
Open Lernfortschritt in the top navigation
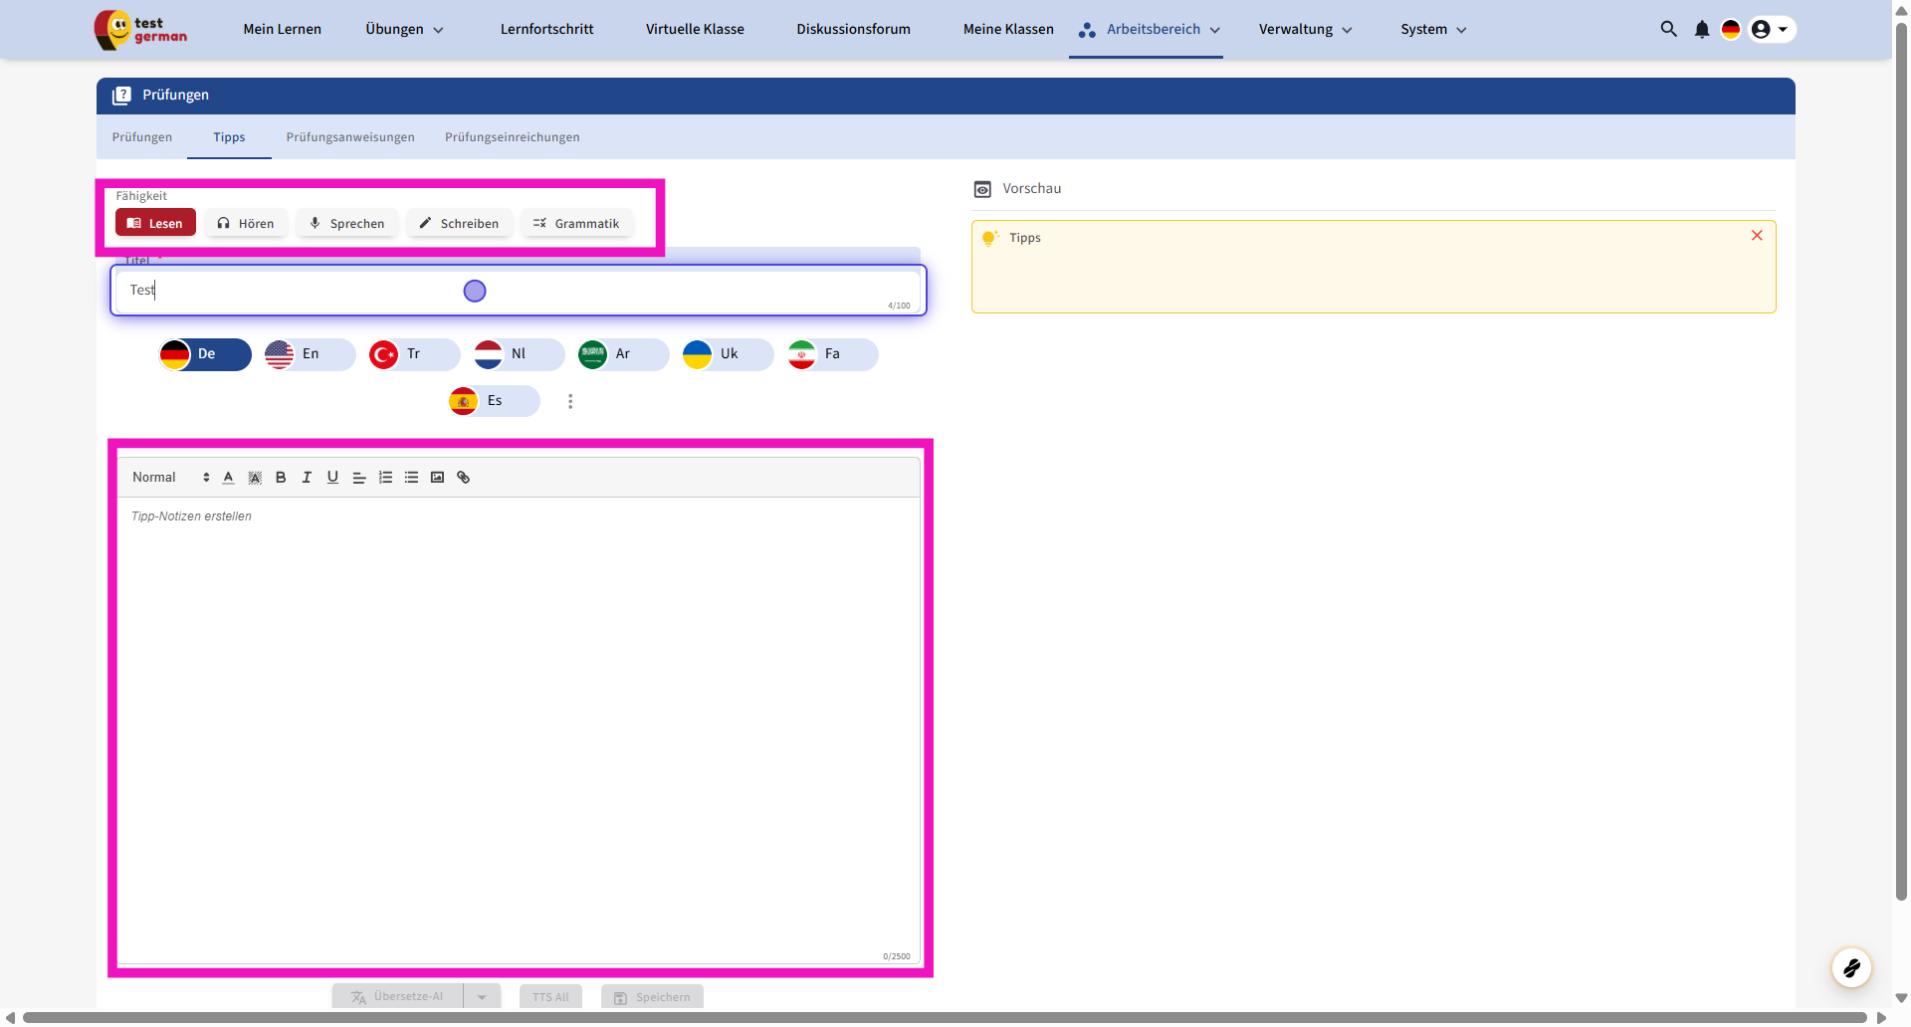coord(546,30)
